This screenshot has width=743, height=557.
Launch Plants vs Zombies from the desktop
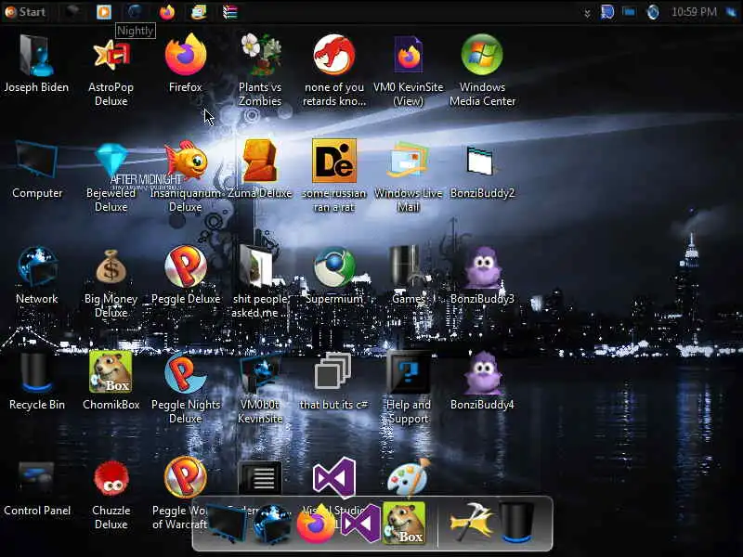pyautogui.click(x=260, y=55)
